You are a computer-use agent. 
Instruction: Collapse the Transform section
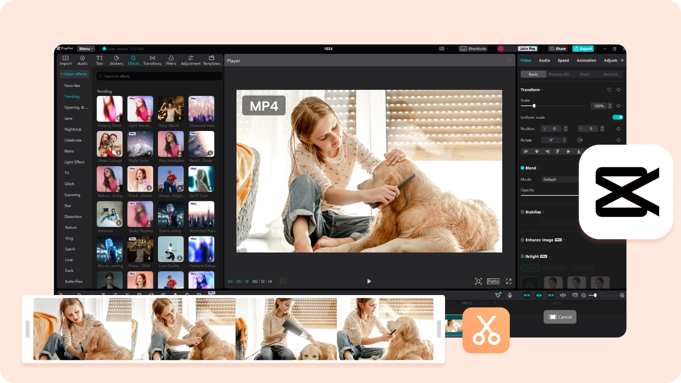point(542,90)
